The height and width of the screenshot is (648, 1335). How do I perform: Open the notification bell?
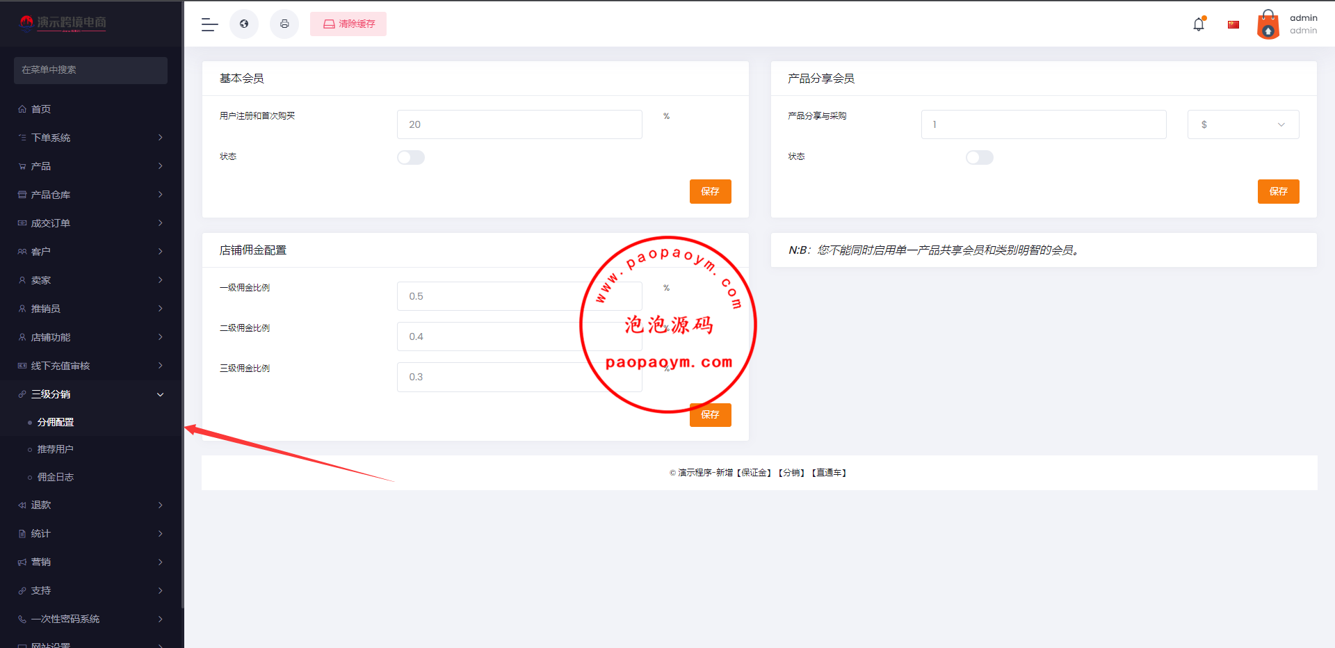click(x=1199, y=24)
